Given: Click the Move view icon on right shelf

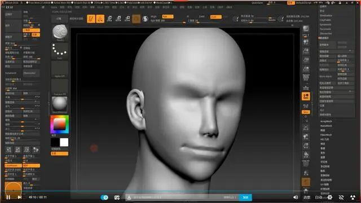Looking at the screenshot, I should coord(306,137).
